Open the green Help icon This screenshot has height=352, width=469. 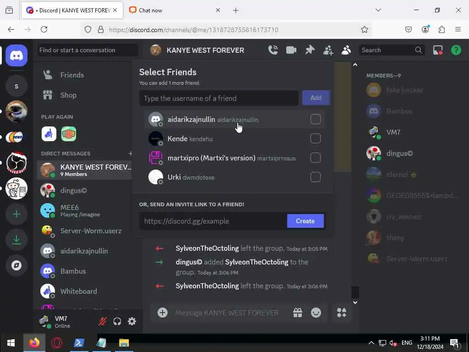click(456, 50)
